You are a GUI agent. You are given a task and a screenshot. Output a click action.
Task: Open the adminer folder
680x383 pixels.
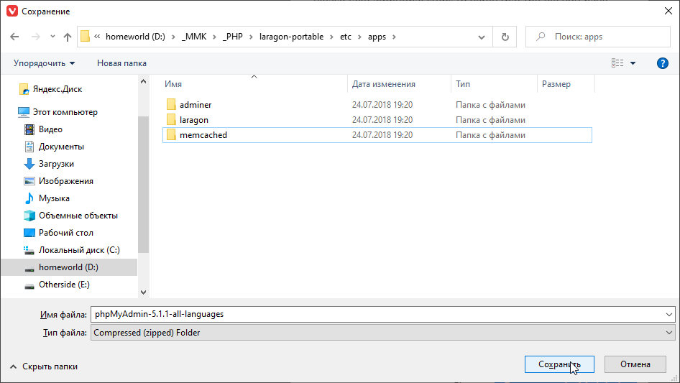[x=195, y=105]
